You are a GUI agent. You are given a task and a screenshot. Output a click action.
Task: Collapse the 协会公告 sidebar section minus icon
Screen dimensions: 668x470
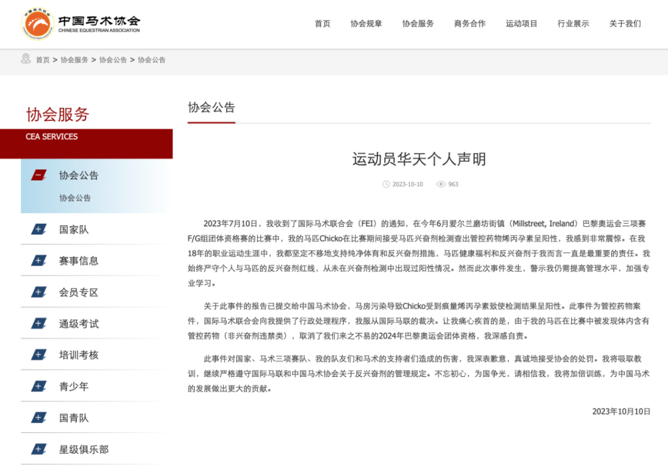pyautogui.click(x=39, y=175)
